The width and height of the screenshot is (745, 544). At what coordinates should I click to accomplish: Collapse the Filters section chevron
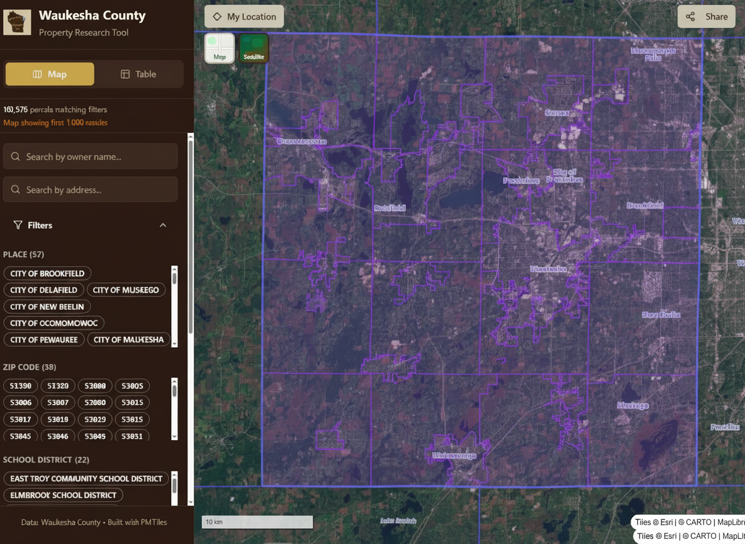pyautogui.click(x=163, y=225)
